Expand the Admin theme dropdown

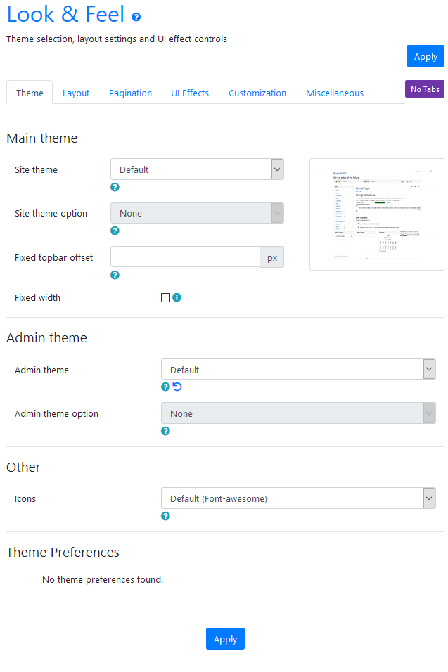click(x=298, y=370)
